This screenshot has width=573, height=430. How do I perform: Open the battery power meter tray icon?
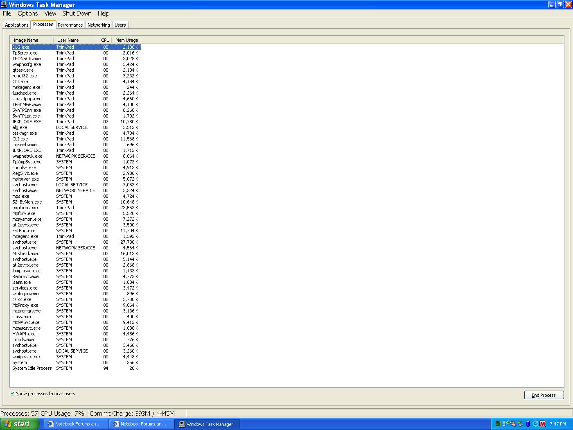528,424
